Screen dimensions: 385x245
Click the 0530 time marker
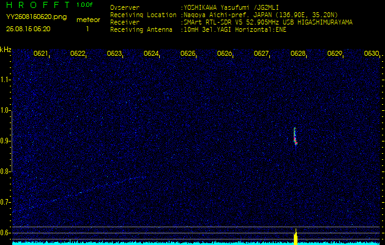click(x=372, y=53)
